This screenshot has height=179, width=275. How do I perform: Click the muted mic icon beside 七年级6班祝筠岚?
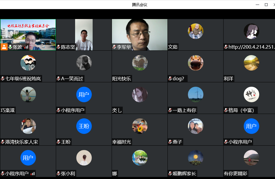tap(3, 79)
